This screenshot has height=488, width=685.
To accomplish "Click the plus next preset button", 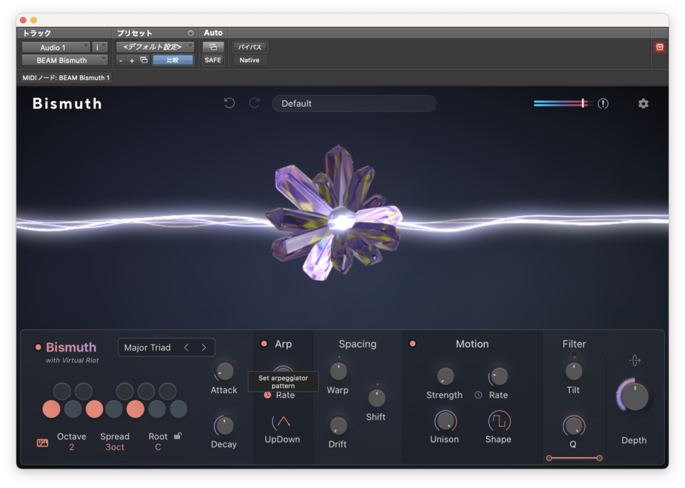I will click(x=132, y=61).
